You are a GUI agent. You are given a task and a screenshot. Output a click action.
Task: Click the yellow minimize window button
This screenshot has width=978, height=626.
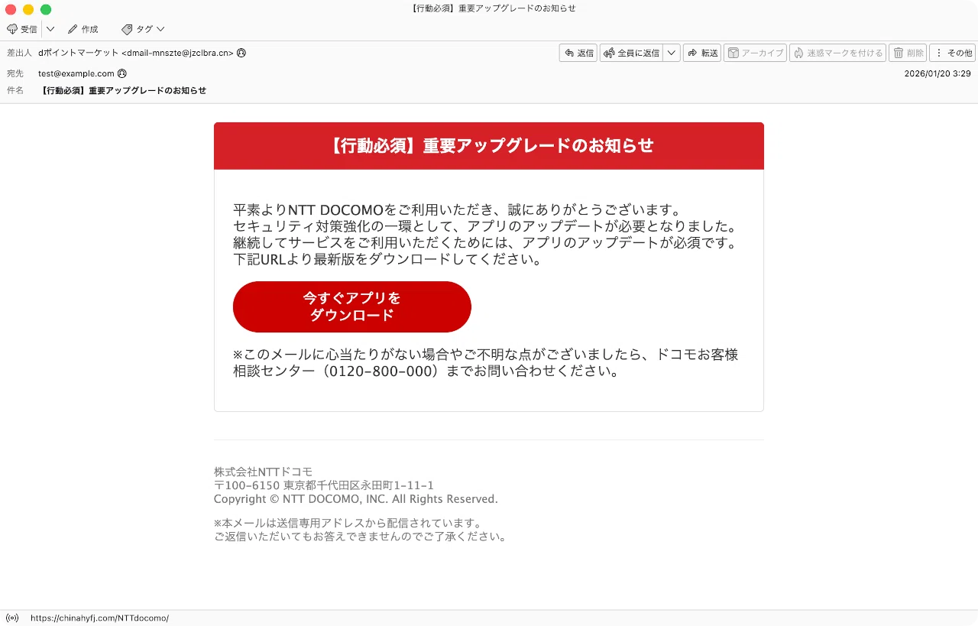pos(28,9)
